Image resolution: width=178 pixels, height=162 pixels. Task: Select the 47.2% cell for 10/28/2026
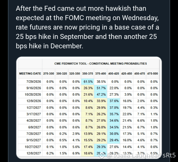(101, 94)
